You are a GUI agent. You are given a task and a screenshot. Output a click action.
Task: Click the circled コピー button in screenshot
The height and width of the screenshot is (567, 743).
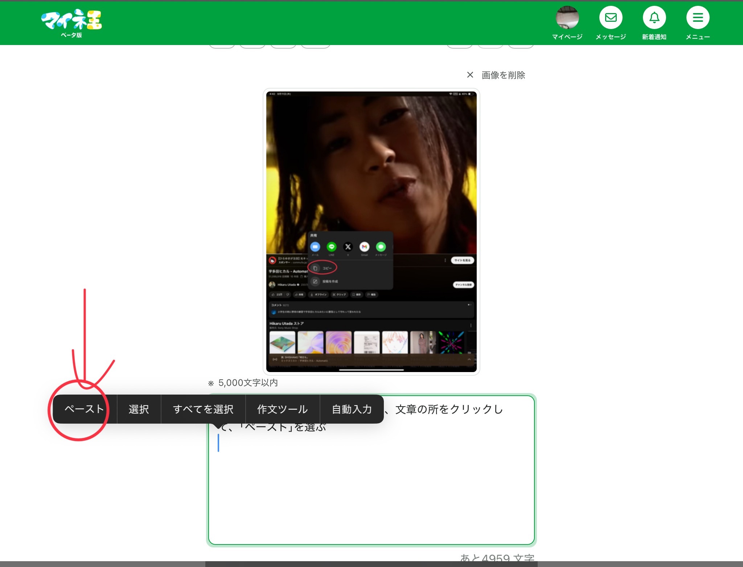click(323, 268)
